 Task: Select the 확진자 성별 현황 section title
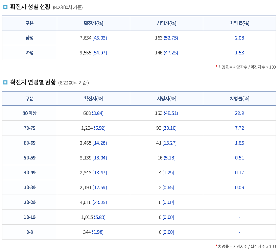pyautogui.click(x=30, y=7)
